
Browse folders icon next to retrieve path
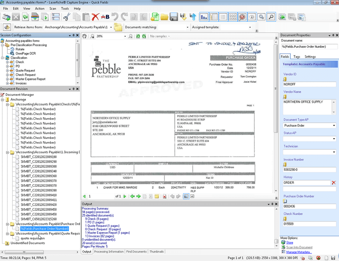[x=118, y=27]
